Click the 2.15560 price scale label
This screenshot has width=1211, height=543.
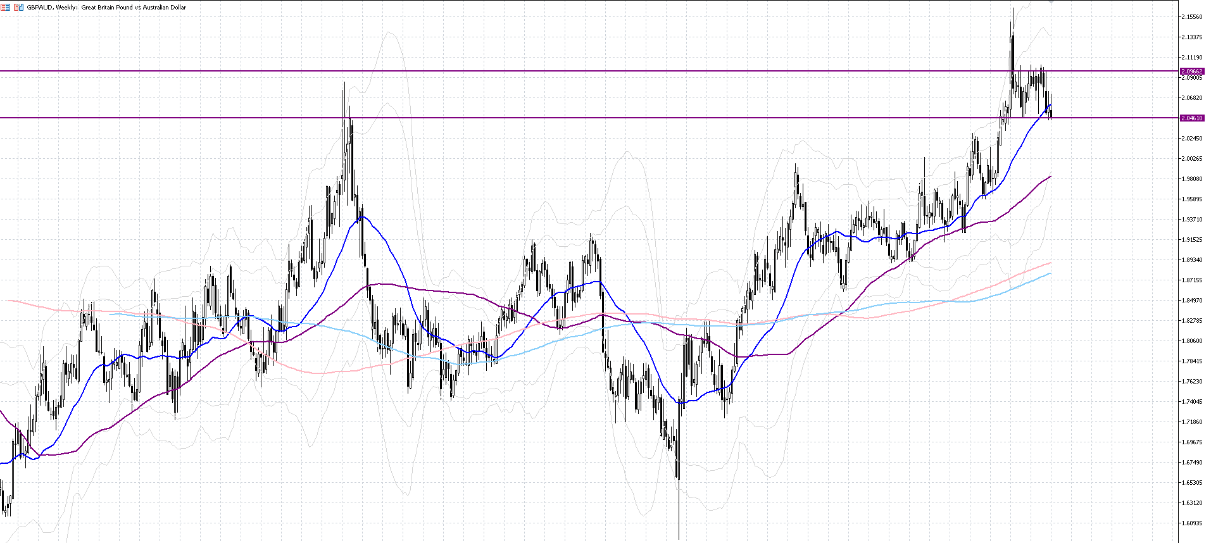click(1192, 17)
